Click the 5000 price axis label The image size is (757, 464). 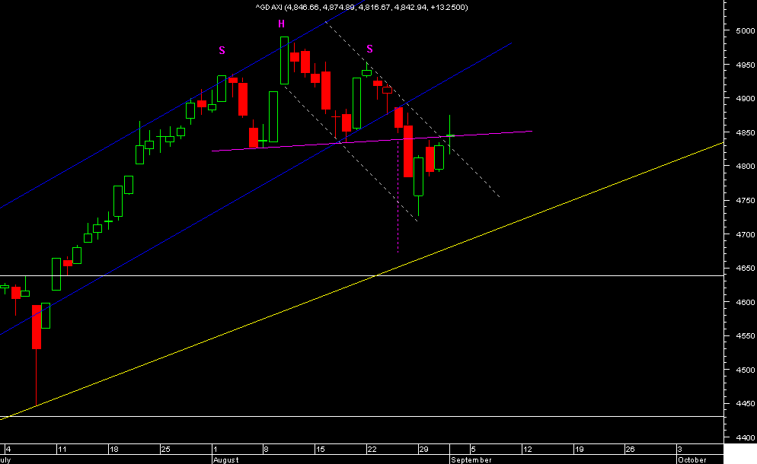[746, 30]
